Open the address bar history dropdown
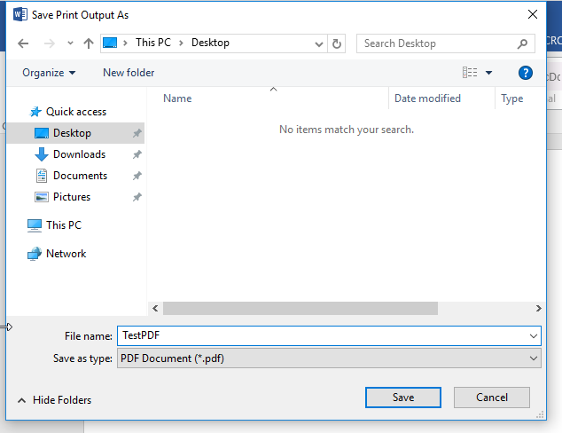Image resolution: width=562 pixels, height=433 pixels. (319, 43)
